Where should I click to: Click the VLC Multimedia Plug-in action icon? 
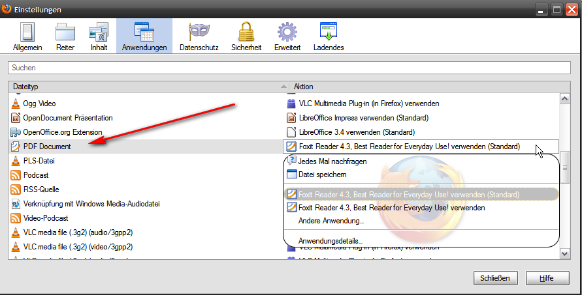[291, 104]
